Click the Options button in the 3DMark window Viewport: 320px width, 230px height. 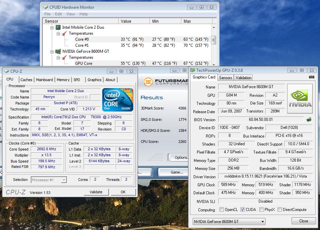[178, 158]
